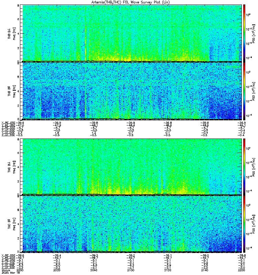
Task: Click the THB Y_LE_SSE value 0.7
Action: point(131,133)
